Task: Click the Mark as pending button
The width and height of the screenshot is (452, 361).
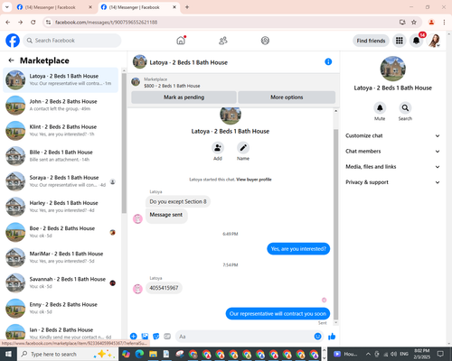Action: point(184,97)
